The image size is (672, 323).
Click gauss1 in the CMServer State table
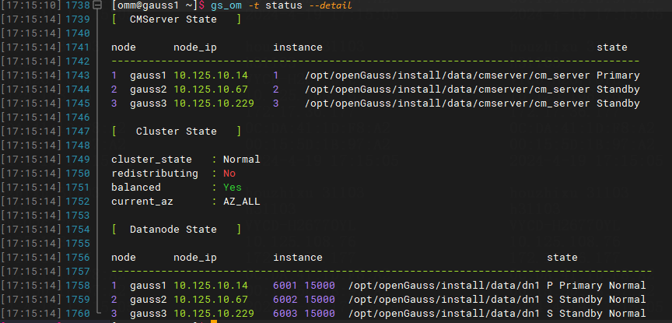point(148,75)
